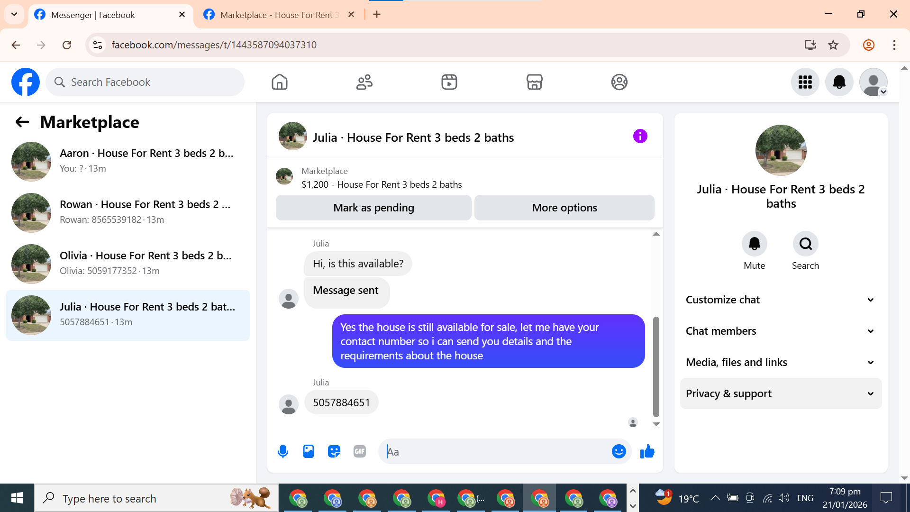Viewport: 910px width, 512px height.
Task: Send a thumbs-up like
Action: [x=647, y=451]
